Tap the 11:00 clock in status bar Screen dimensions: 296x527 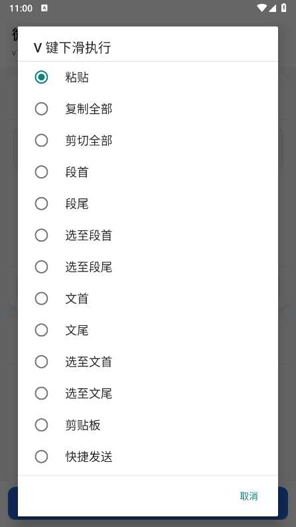pyautogui.click(x=21, y=8)
